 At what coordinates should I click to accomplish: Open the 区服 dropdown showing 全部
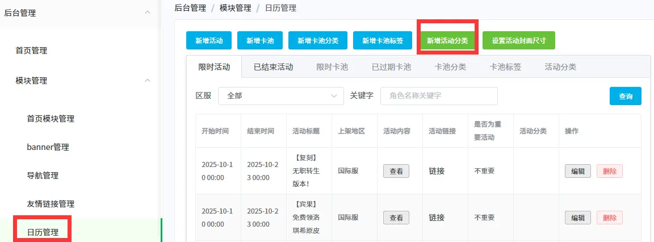point(280,96)
